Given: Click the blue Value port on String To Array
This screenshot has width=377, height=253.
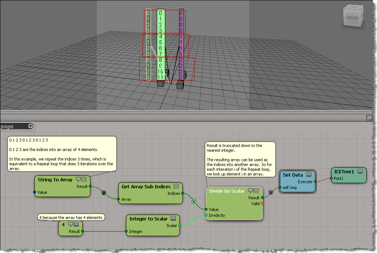Looking at the screenshot, I should pyautogui.click(x=35, y=192).
